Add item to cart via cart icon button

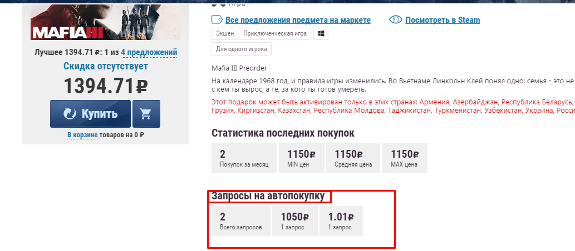[x=146, y=114]
